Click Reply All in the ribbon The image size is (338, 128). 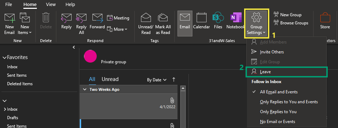(81, 24)
